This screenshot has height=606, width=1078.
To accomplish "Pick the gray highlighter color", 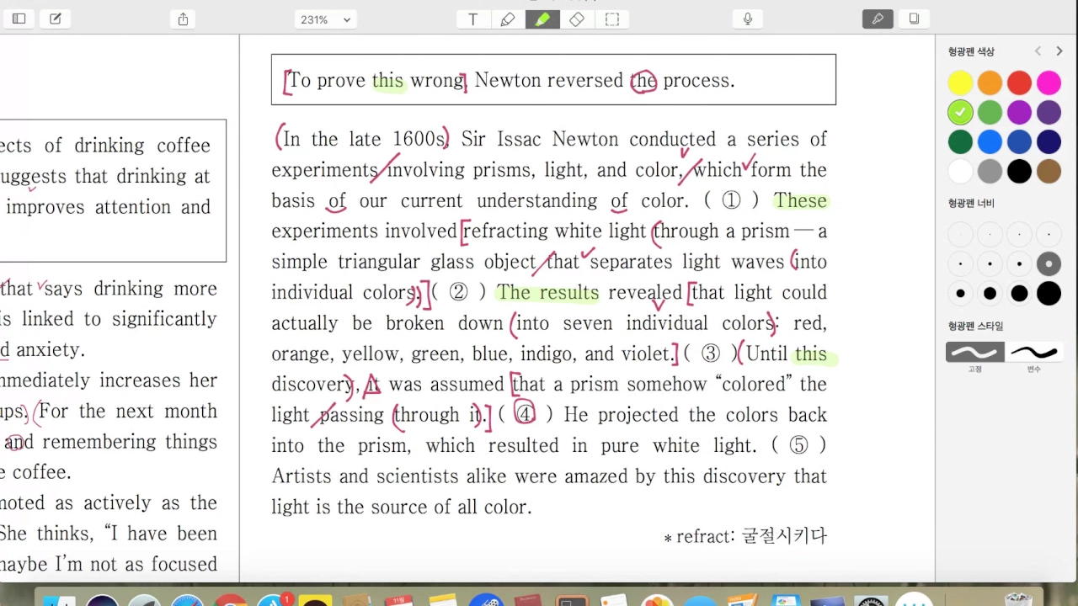I will (x=990, y=171).
